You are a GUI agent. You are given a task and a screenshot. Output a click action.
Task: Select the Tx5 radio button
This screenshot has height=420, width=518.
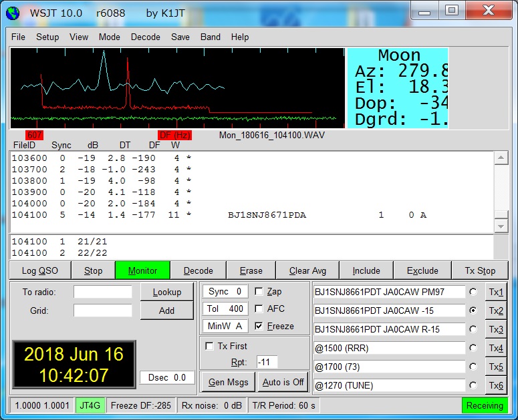(x=473, y=367)
